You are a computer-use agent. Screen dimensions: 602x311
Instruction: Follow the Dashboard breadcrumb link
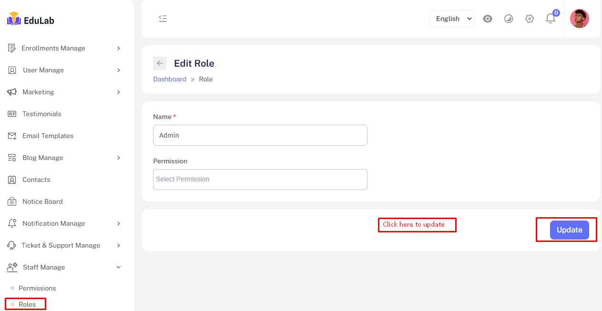click(x=170, y=79)
